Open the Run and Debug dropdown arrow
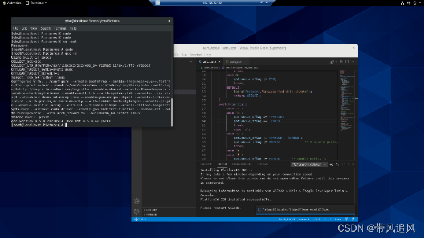This screenshot has width=425, height=239. [x=336, y=61]
